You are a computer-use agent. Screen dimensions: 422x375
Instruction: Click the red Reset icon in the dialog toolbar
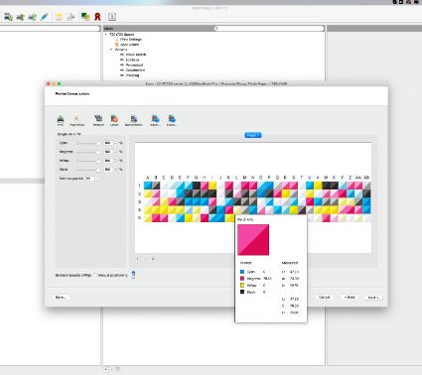[x=114, y=119]
